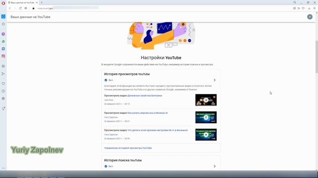The width and height of the screenshot is (318, 178).
Task: Open the Home start page sidebar icon
Action: (3, 24)
